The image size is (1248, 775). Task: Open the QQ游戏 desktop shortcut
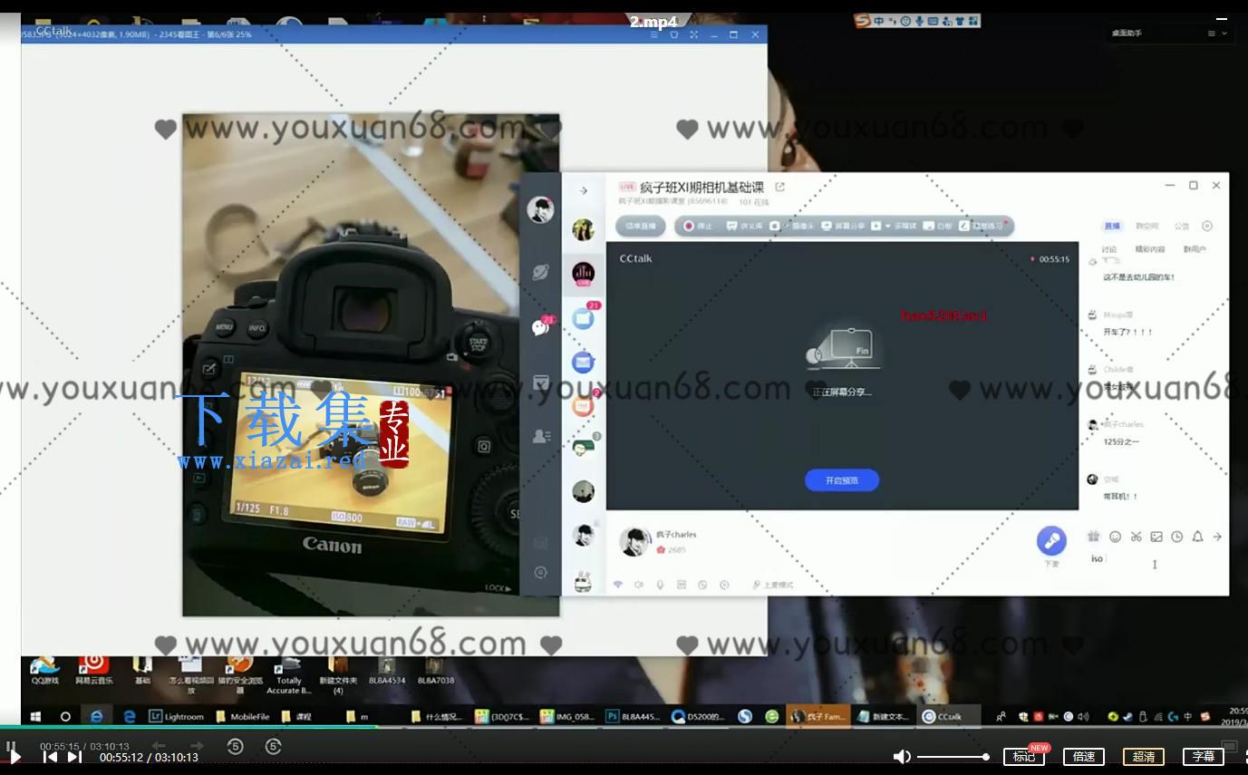(x=44, y=670)
